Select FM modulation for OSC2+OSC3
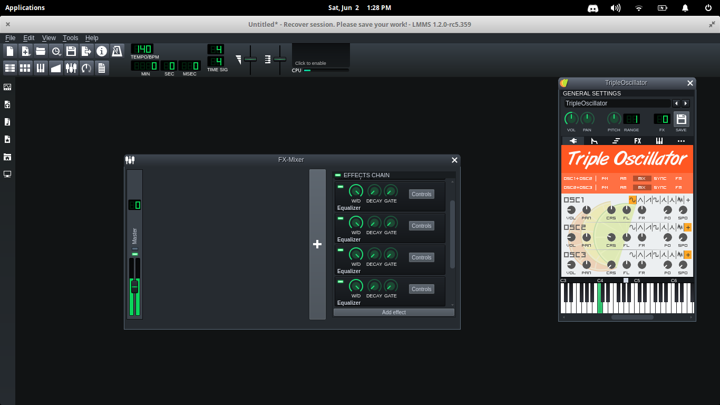Image resolution: width=720 pixels, height=405 pixels. tap(678, 187)
